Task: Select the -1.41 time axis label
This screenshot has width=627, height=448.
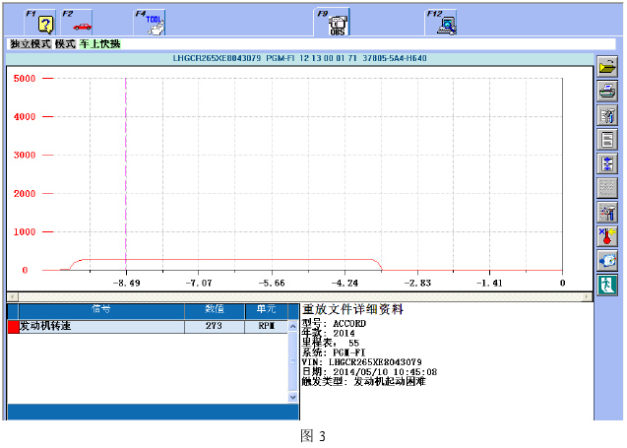Action: 489,284
